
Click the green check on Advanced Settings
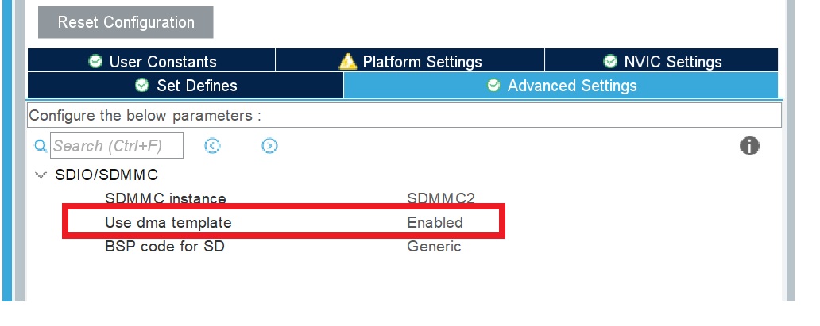coord(493,86)
